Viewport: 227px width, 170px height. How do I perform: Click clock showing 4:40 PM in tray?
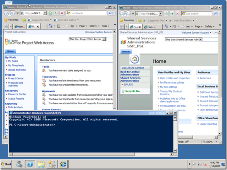(215, 164)
